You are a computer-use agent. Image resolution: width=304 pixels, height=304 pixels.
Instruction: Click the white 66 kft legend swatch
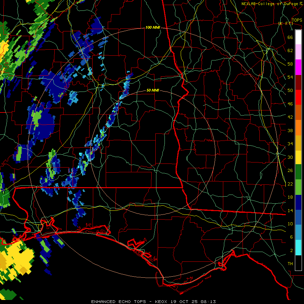point(298,37)
